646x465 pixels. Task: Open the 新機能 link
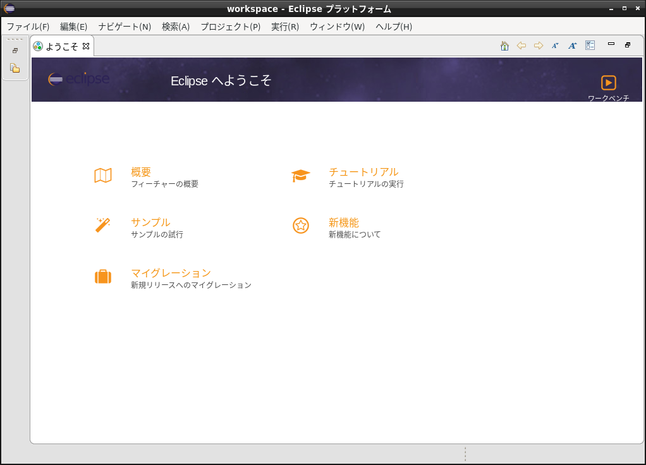coord(344,222)
